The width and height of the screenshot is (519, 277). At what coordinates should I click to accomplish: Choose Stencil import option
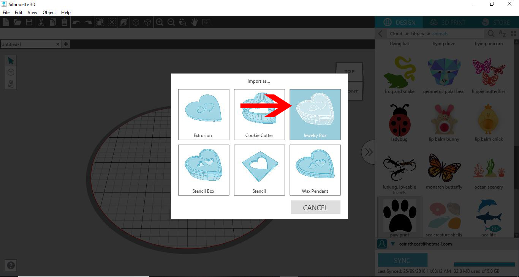pyautogui.click(x=259, y=170)
